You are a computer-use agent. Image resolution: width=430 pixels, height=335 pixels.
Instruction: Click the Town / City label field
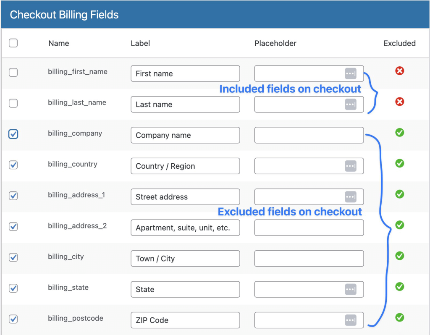pos(185,259)
